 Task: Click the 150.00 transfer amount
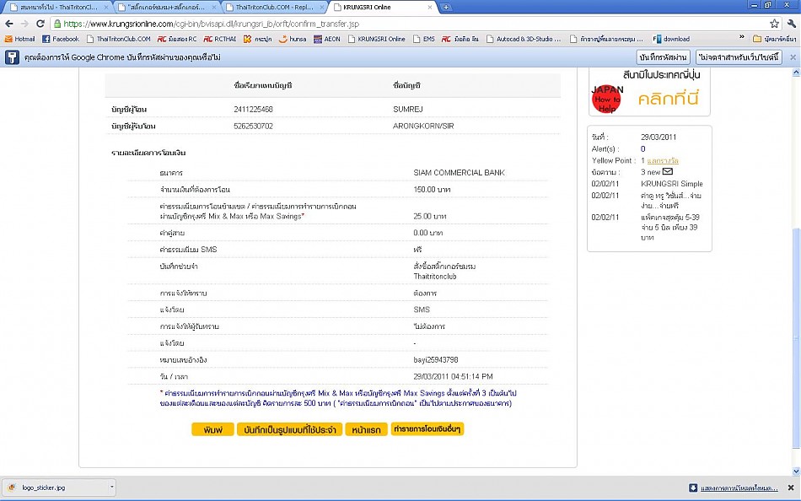pyautogui.click(x=433, y=190)
